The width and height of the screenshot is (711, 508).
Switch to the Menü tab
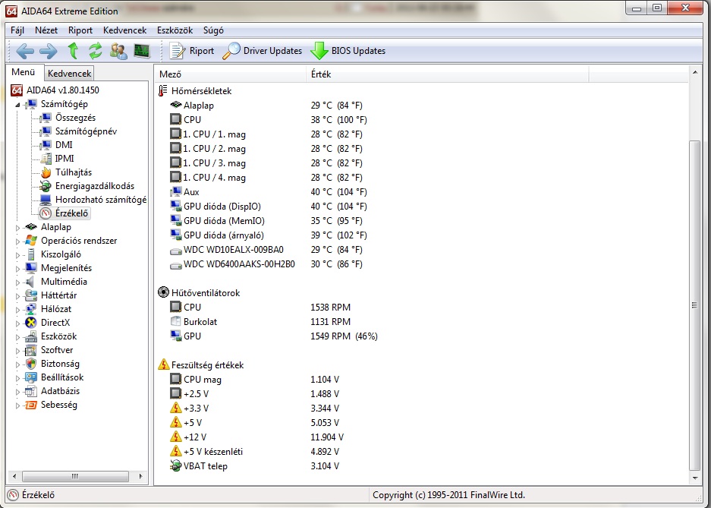click(x=24, y=73)
